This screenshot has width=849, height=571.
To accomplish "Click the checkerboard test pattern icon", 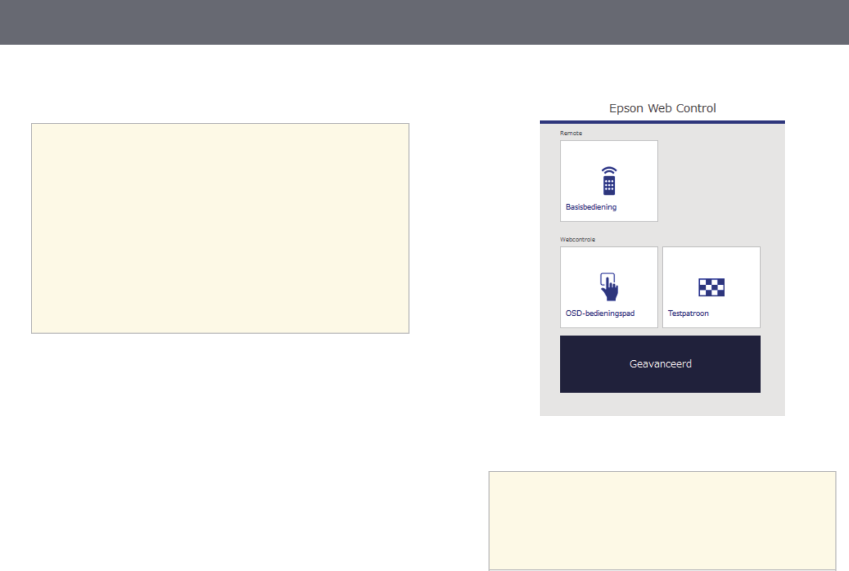I will coord(711,287).
